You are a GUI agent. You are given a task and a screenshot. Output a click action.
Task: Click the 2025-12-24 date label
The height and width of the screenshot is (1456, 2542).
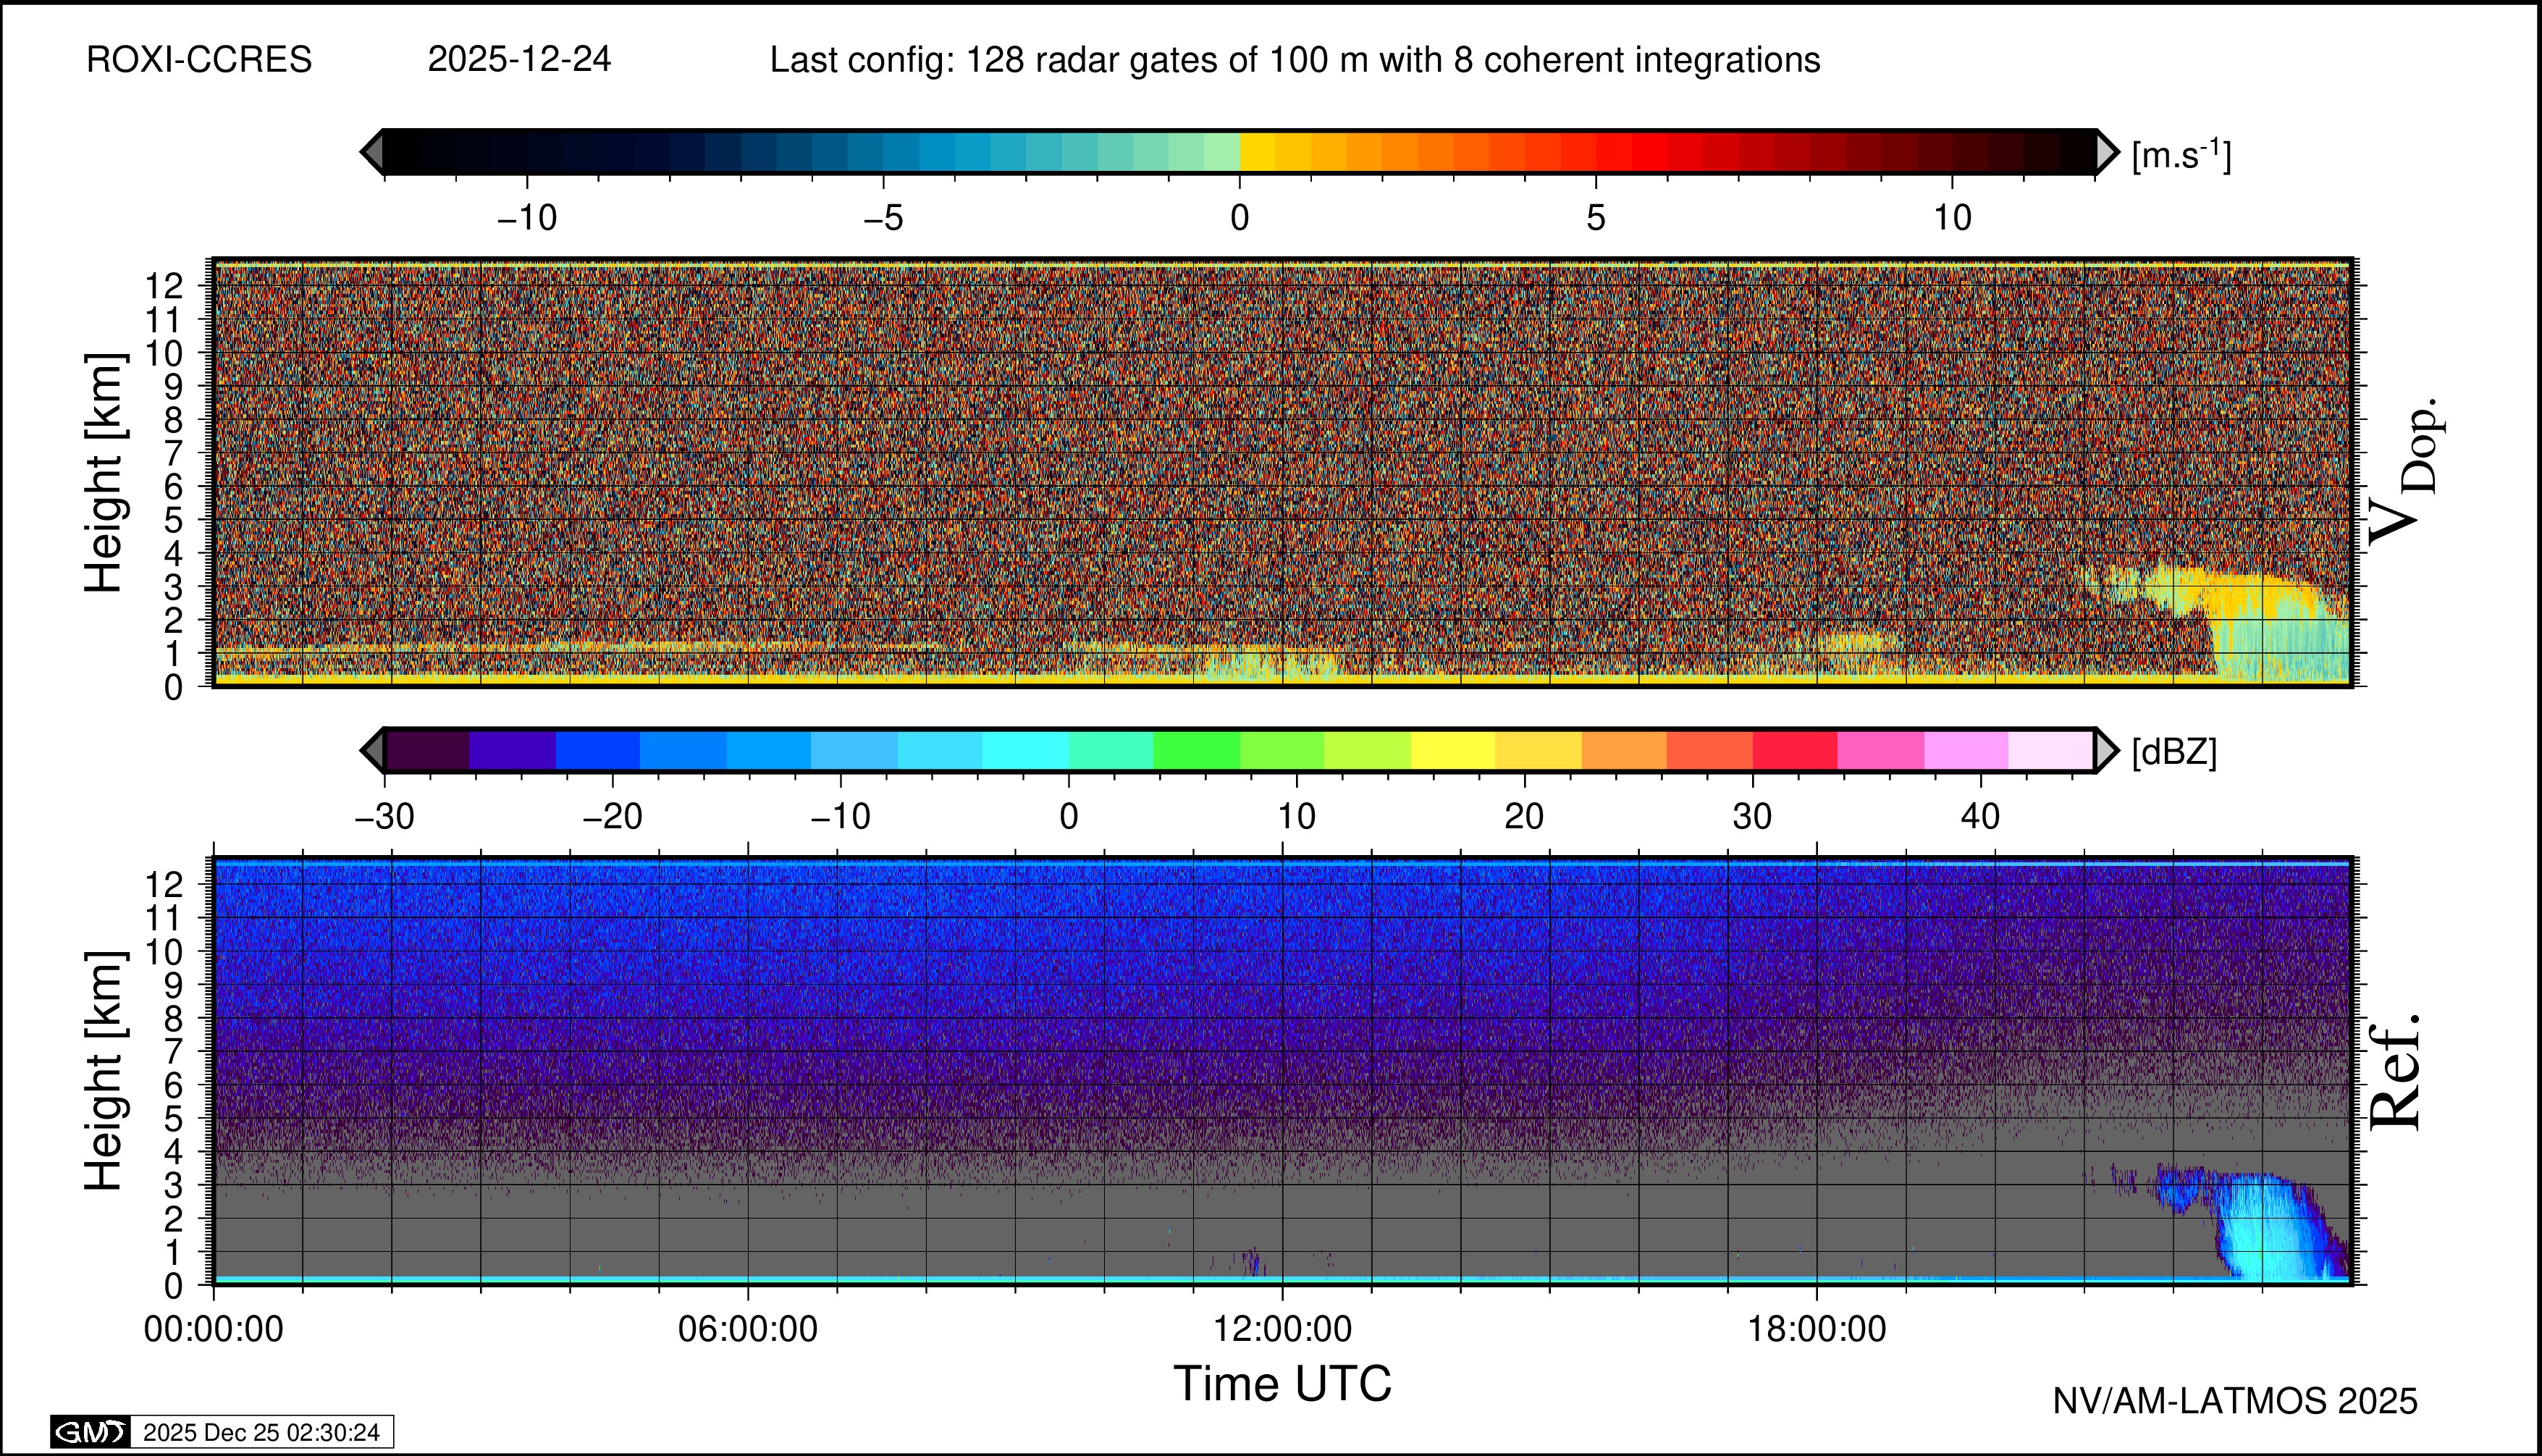tap(519, 60)
